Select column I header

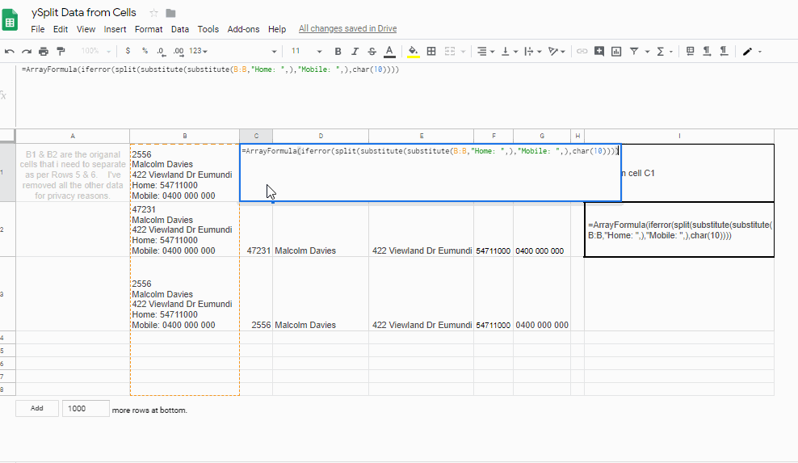pos(679,136)
